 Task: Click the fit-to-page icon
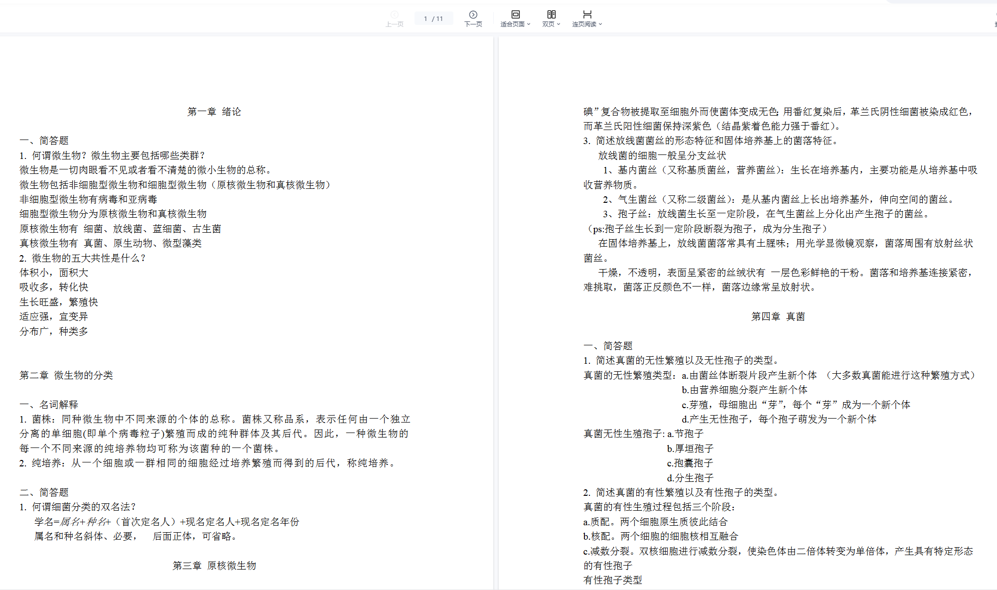[x=516, y=14]
